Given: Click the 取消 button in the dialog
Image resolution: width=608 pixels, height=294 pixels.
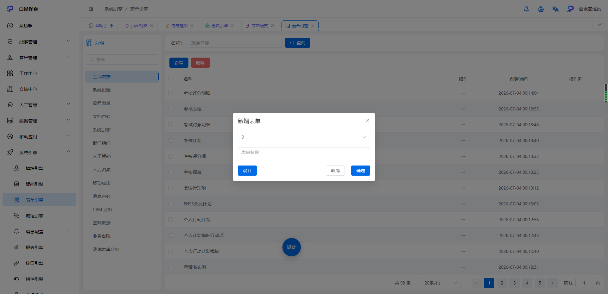Looking at the screenshot, I should [x=335, y=171].
